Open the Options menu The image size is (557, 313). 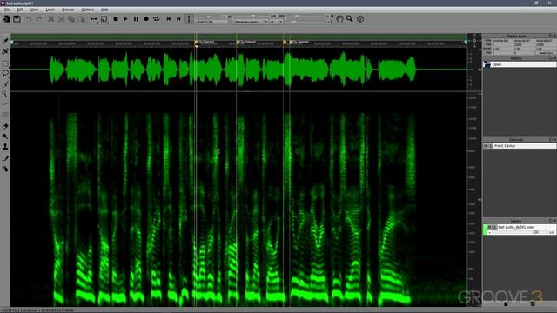(87, 10)
